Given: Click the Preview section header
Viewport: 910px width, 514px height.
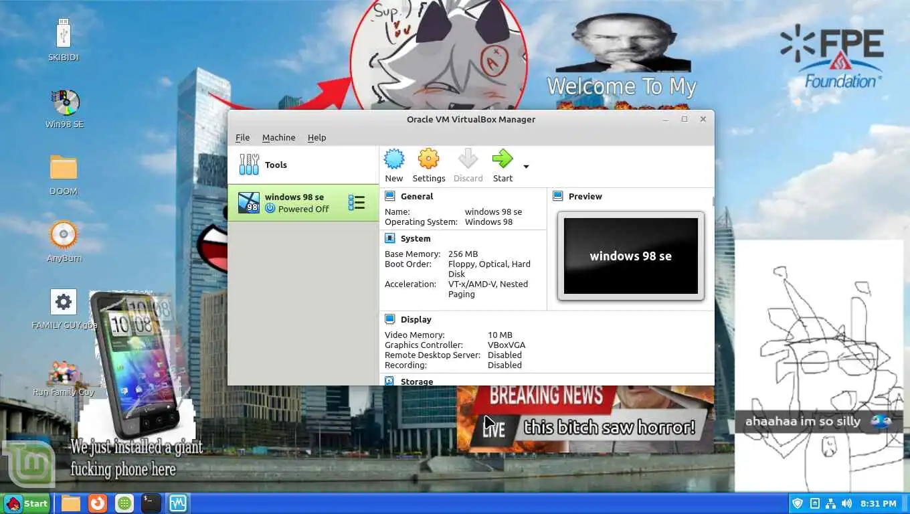Looking at the screenshot, I should pos(585,196).
